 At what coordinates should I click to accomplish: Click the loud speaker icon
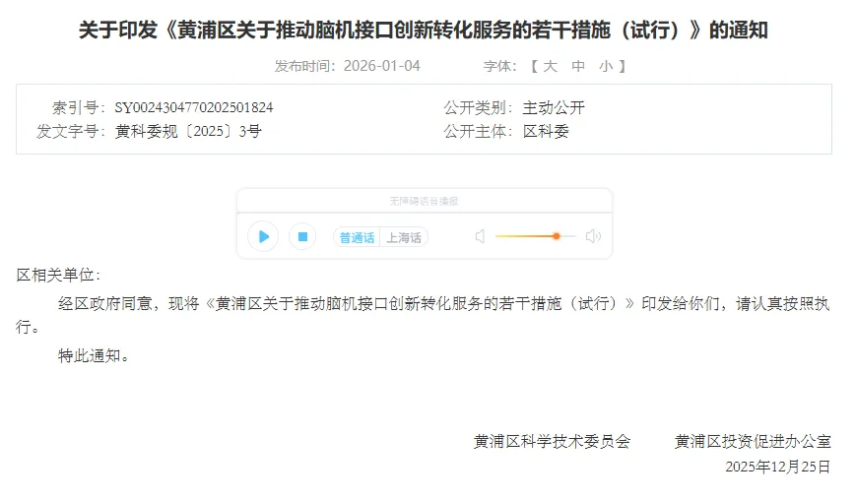tap(593, 236)
